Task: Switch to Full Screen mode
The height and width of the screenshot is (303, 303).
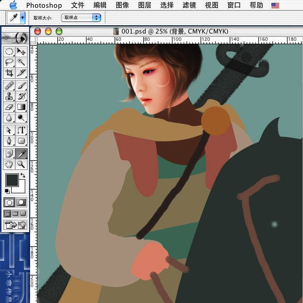Action: click(x=23, y=214)
